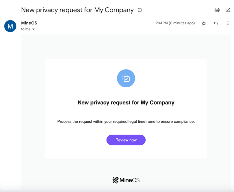This screenshot has height=192, width=234.
Task: Click the blue checklist icon in the email
Action: [126, 78]
